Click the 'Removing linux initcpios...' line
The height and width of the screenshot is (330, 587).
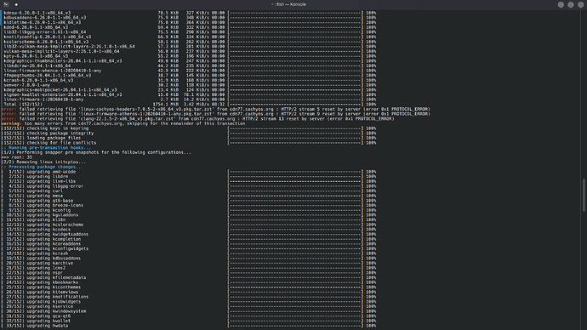[x=43, y=162]
